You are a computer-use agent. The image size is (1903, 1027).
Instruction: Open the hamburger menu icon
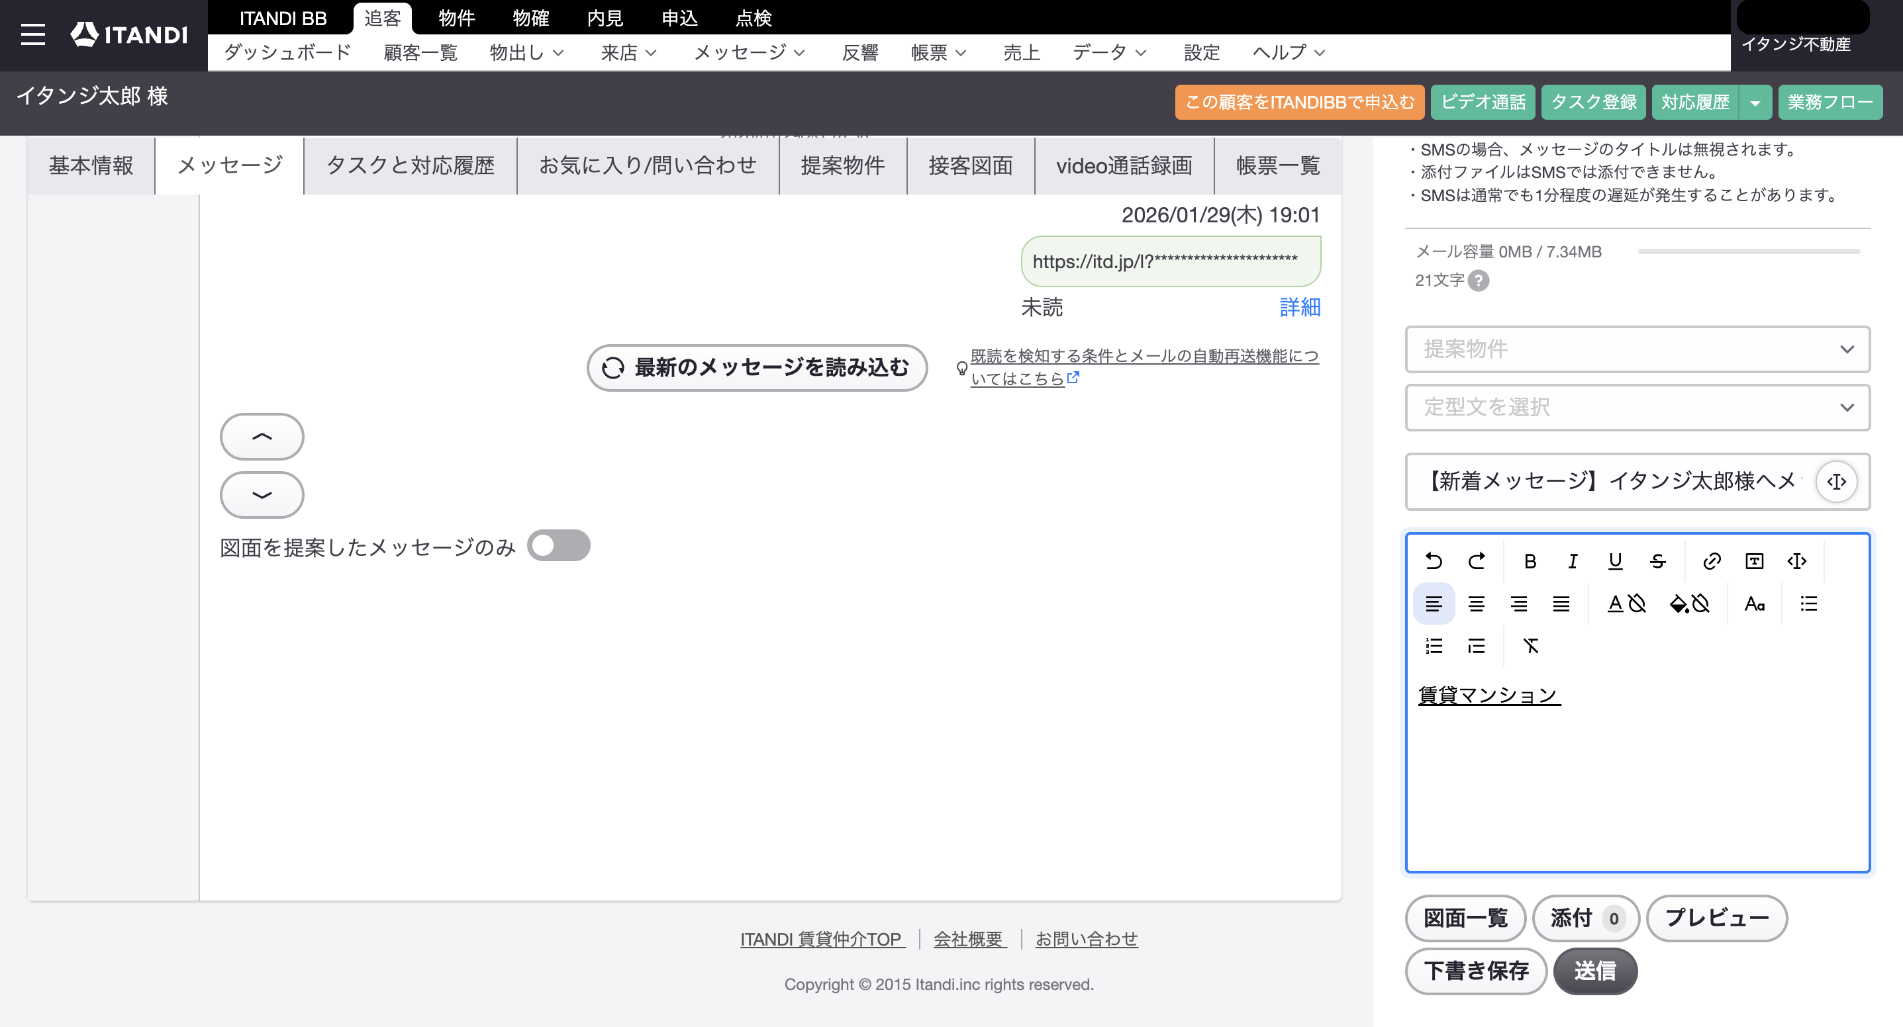click(x=32, y=34)
